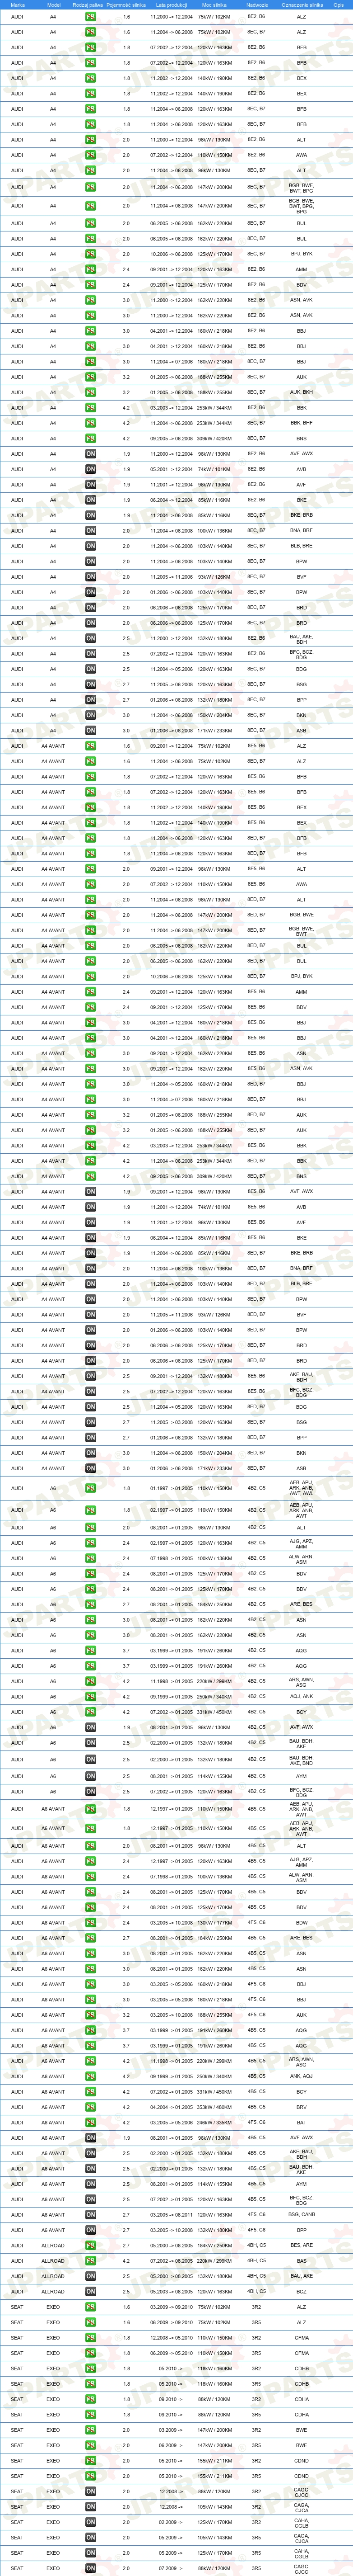
Task: Click petrol icon in A6 ALT 4B2, C5 row
Action: (91, 1527)
